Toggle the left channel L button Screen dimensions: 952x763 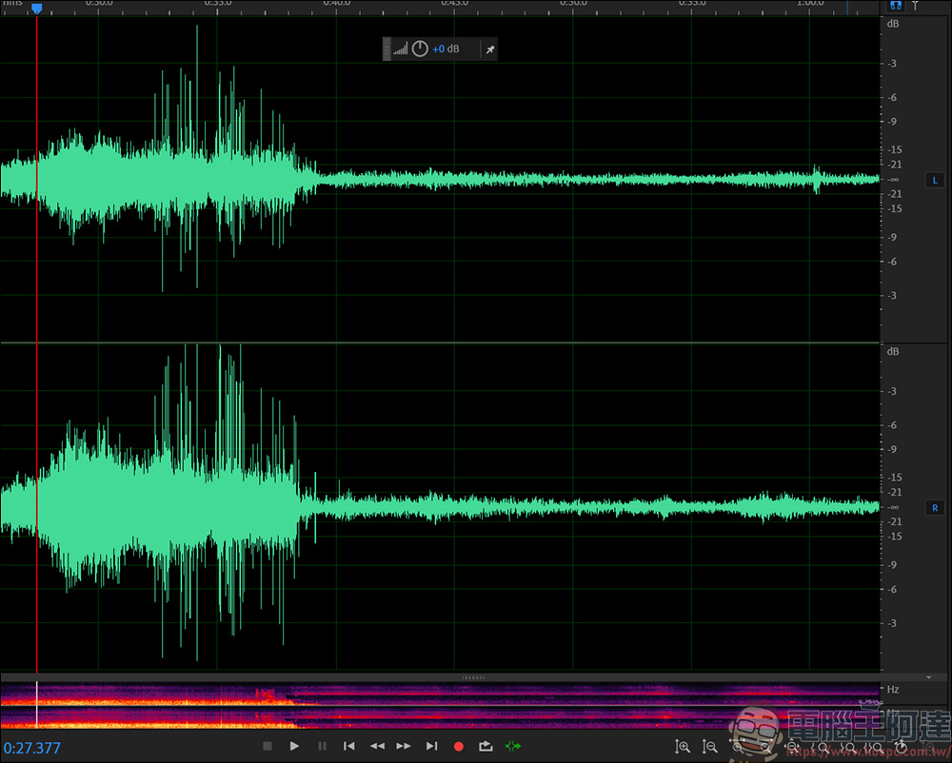click(x=935, y=180)
